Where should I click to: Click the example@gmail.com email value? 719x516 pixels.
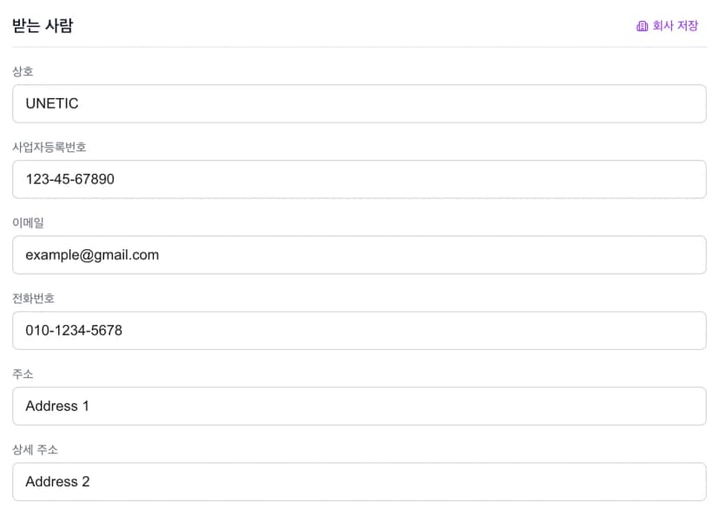[x=92, y=255]
